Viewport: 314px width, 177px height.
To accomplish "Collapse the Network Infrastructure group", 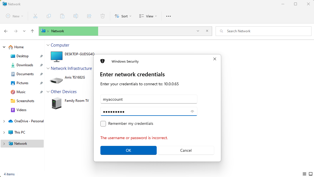I will [48, 68].
